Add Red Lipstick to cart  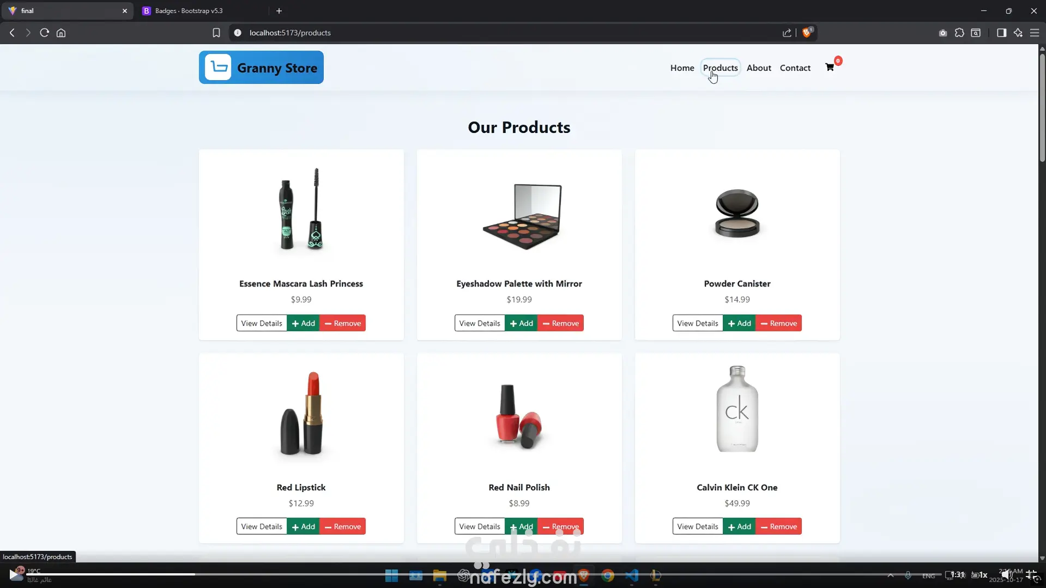click(304, 526)
